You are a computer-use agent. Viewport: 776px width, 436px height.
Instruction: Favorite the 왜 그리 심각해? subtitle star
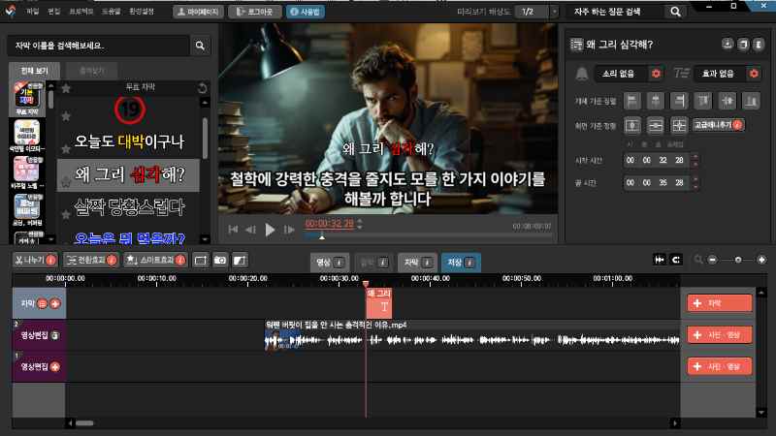pos(65,181)
